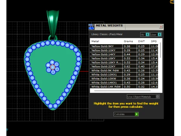Select the Yellow Gold:18KY R... row
The image size is (181, 136).
click(x=124, y=62)
